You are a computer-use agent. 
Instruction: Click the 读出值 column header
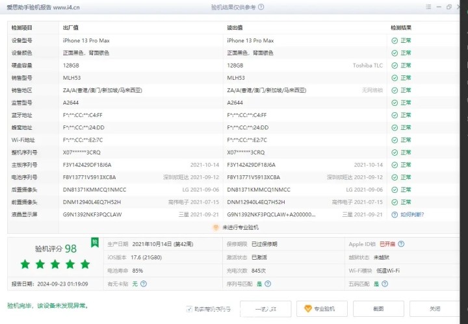235,28
